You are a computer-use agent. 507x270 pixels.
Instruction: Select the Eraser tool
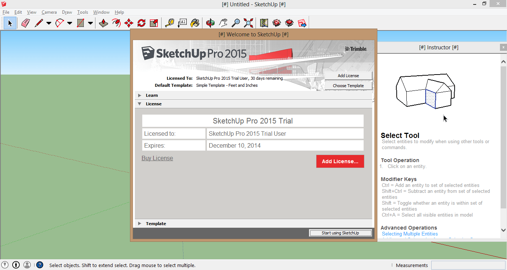[x=25, y=23]
